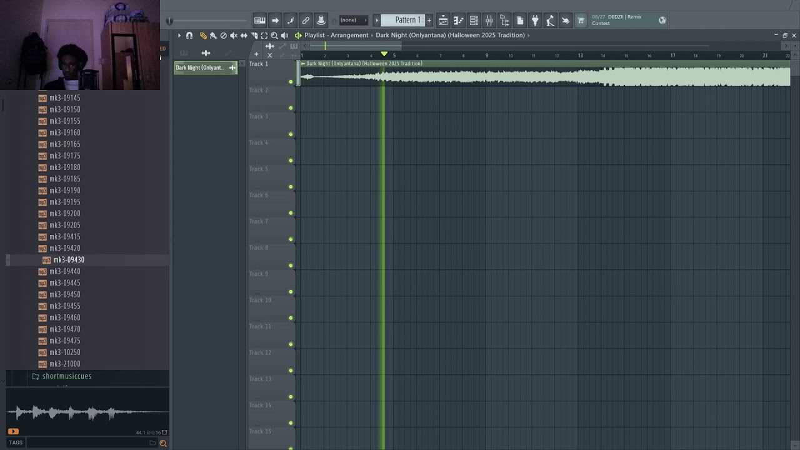This screenshot has width=800, height=450.
Task: Click the TAGS button in browser
Action: (16, 442)
